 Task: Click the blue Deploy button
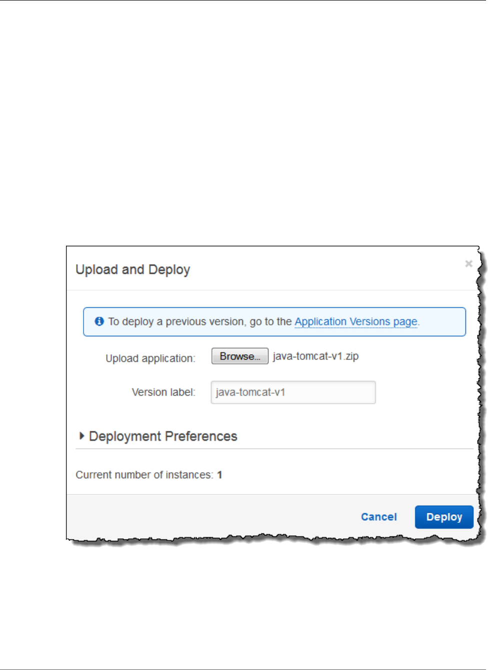[444, 517]
